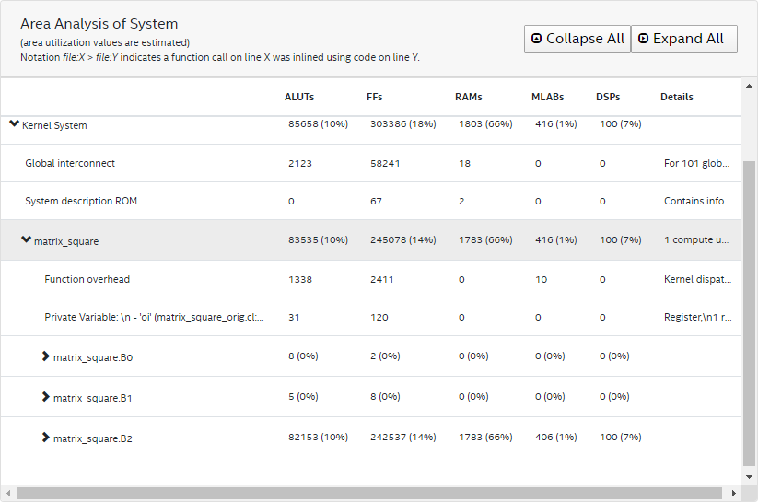Screen dimensions: 758x502
Task: Expand the matrix_square.B0 block
Action: pos(46,356)
